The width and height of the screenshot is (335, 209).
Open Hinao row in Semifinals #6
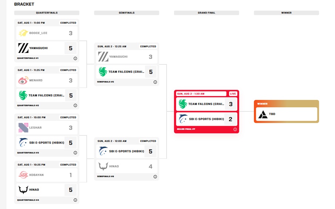[x=127, y=166]
